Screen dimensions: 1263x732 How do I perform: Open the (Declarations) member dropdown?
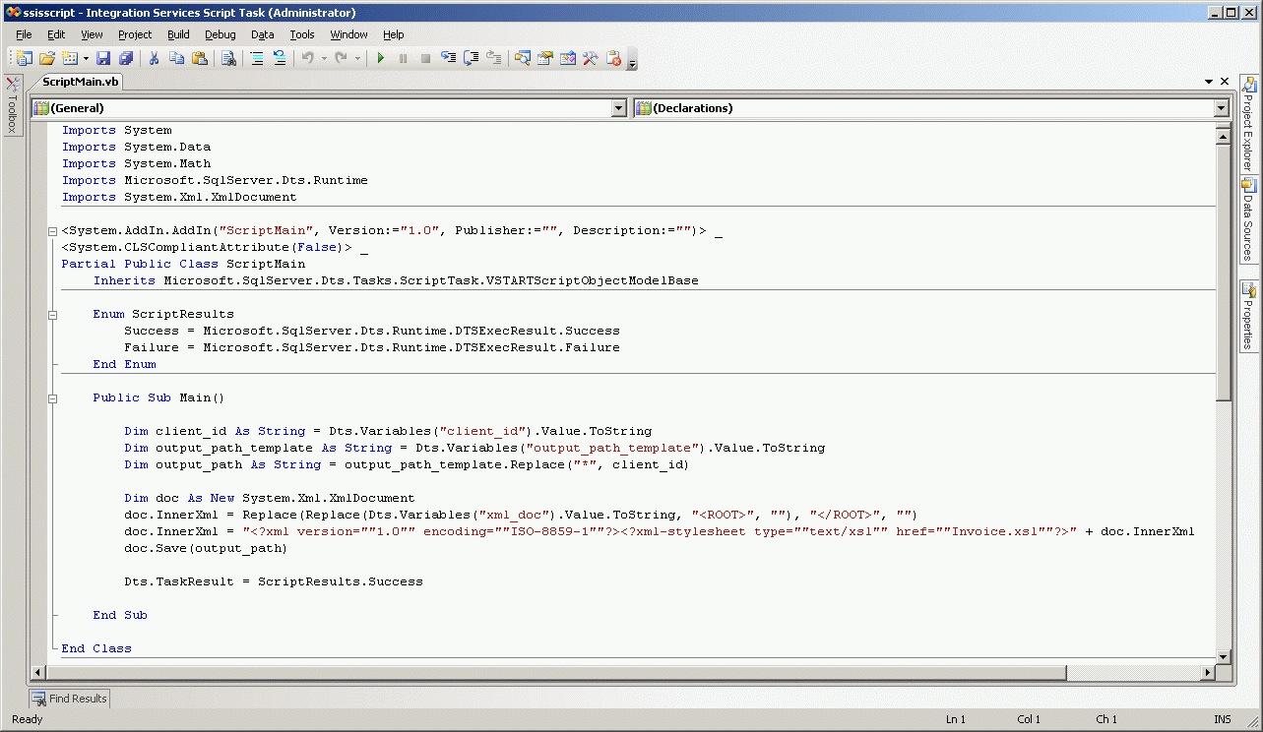[1221, 108]
